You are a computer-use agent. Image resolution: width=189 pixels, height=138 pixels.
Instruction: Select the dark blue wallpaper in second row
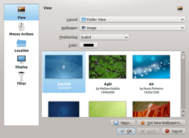[x=64, y=109]
